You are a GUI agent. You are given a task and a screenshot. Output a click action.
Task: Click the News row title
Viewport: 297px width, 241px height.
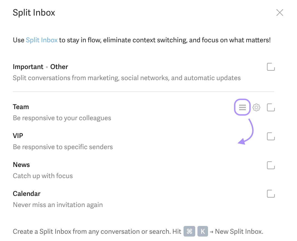click(21, 165)
